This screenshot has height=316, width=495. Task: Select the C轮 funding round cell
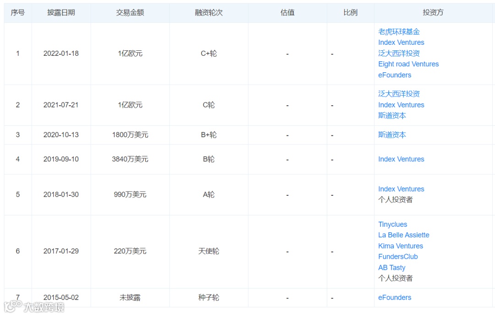click(209, 105)
